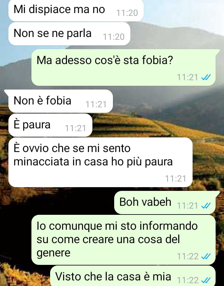Tap the 11:22 timestamp on the 'genere' message
Image resolution: width=224 pixels, height=286 pixels.
click(x=188, y=256)
